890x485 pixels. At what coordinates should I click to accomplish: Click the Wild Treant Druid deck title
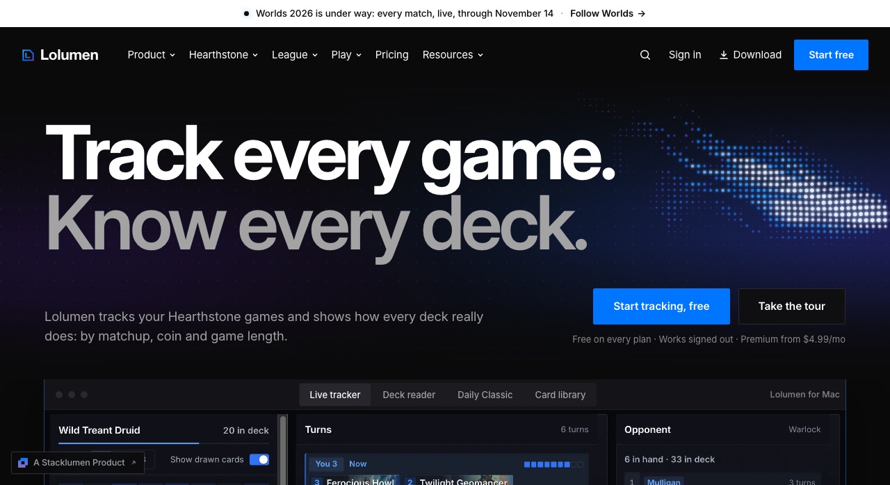(x=99, y=430)
